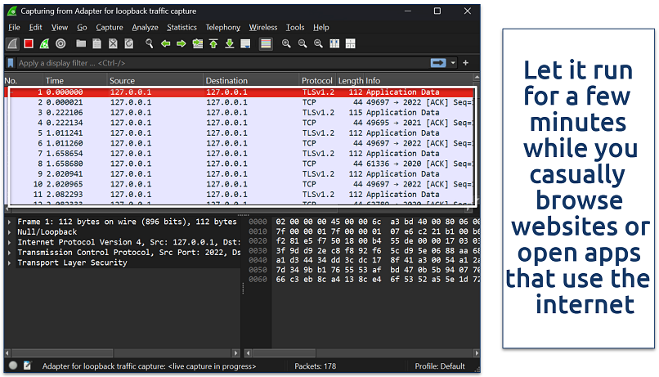Open the Analyze menu

(145, 27)
